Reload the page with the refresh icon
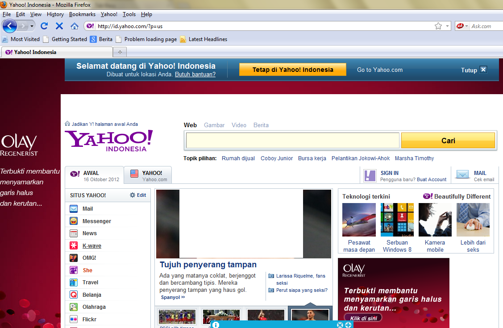This screenshot has width=503, height=328. point(44,26)
